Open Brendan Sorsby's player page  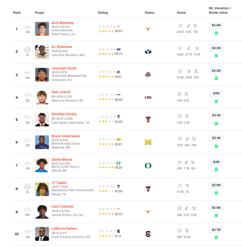click(64, 114)
